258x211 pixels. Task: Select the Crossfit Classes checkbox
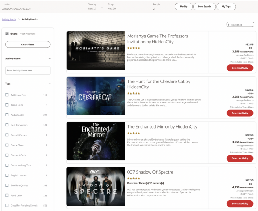point(7,135)
